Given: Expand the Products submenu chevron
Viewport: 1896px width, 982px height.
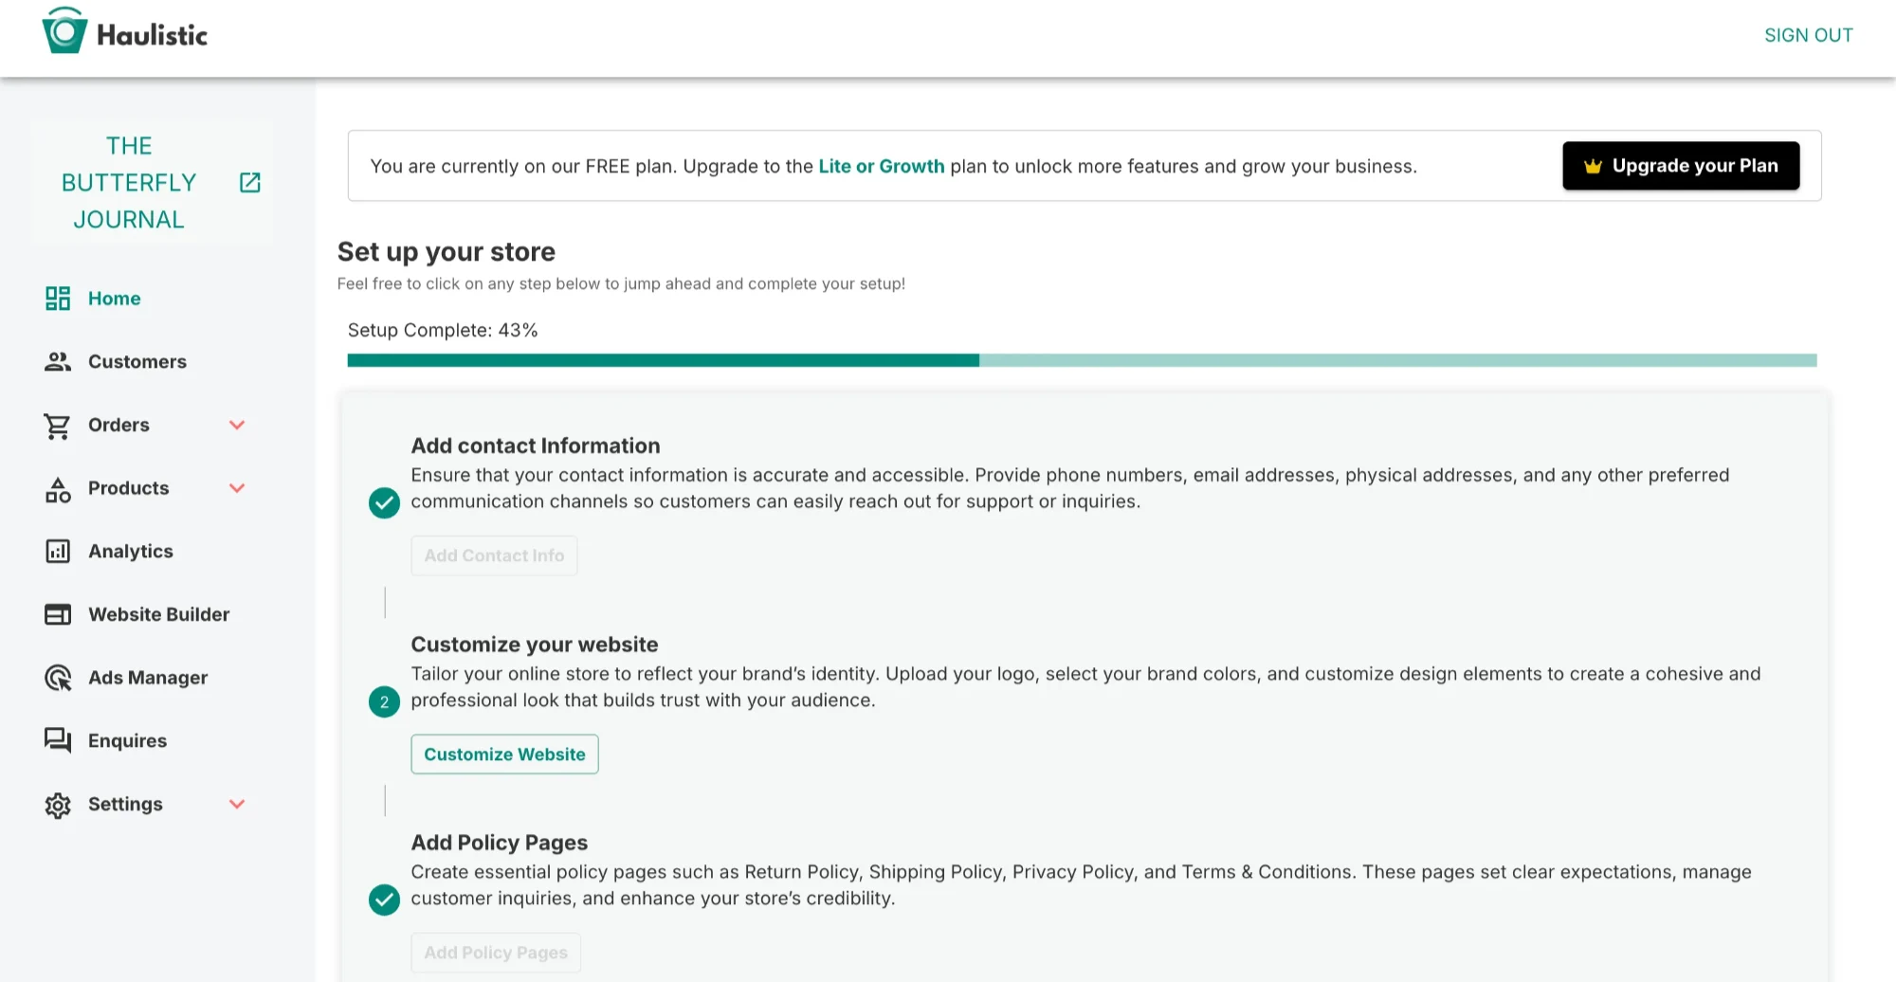Looking at the screenshot, I should click(237, 488).
